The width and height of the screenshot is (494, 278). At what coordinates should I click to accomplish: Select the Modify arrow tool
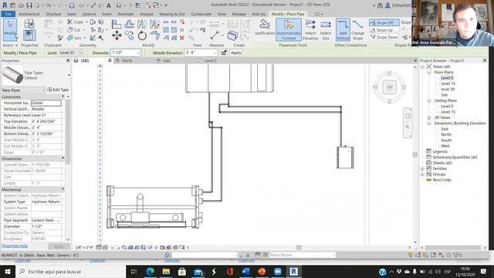pyautogui.click(x=10, y=29)
